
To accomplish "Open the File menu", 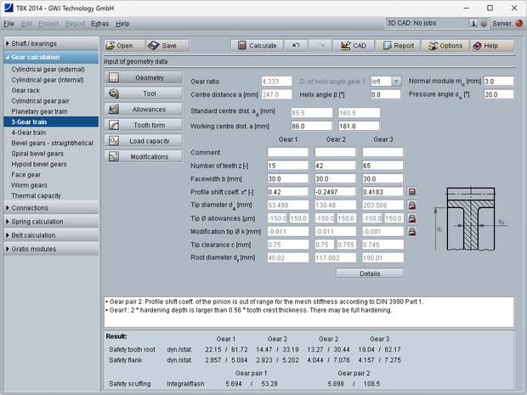I will click(x=8, y=24).
